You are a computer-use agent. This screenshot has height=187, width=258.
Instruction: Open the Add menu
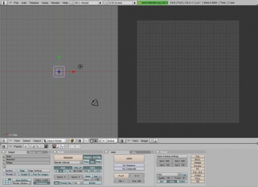pos(24,3)
